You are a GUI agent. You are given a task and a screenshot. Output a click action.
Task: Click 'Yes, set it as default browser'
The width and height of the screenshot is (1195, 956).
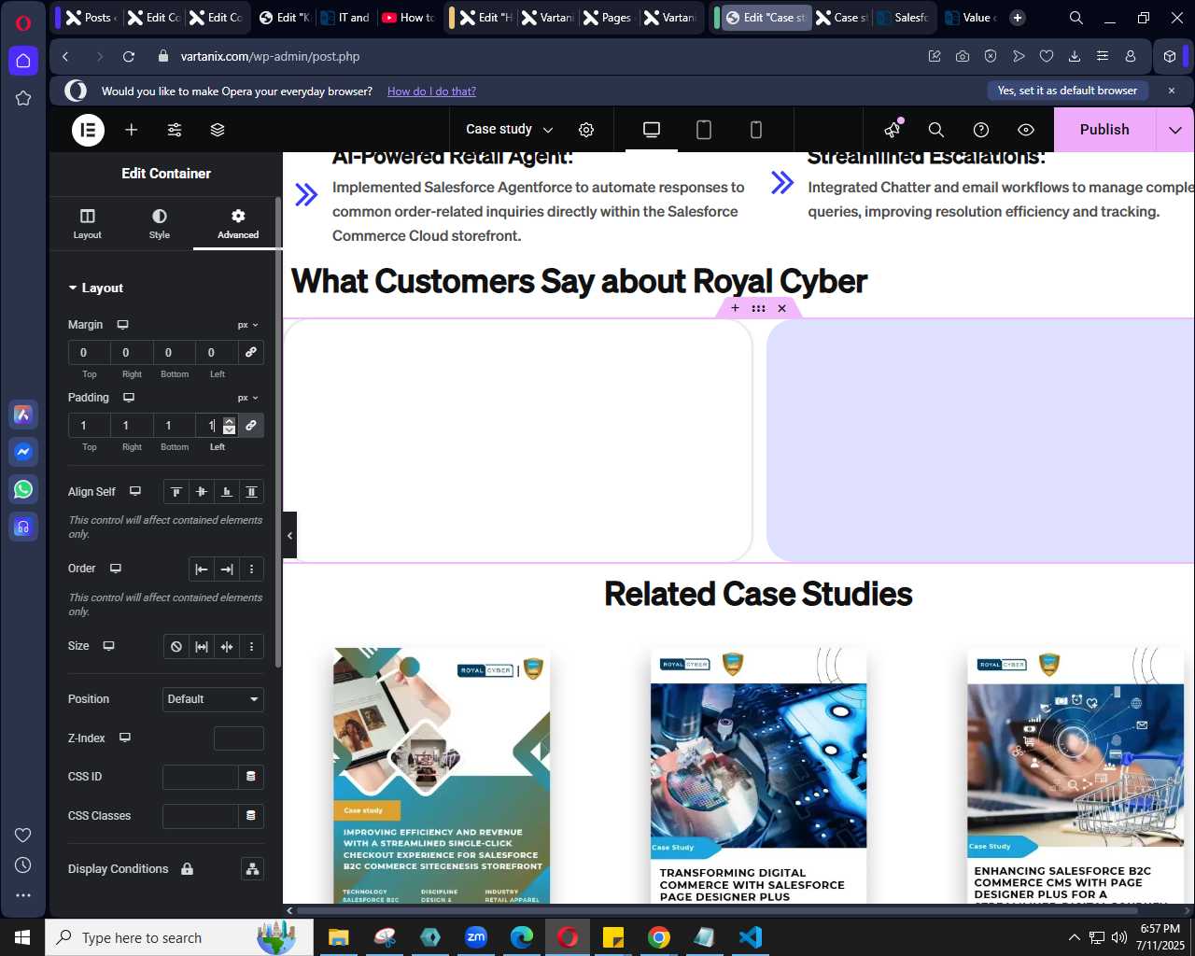[x=1067, y=91]
